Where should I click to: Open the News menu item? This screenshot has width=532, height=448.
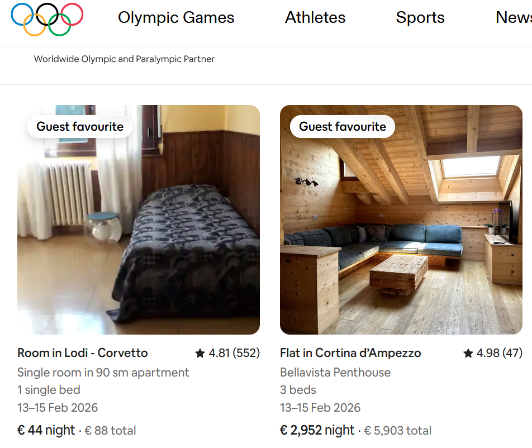(514, 18)
